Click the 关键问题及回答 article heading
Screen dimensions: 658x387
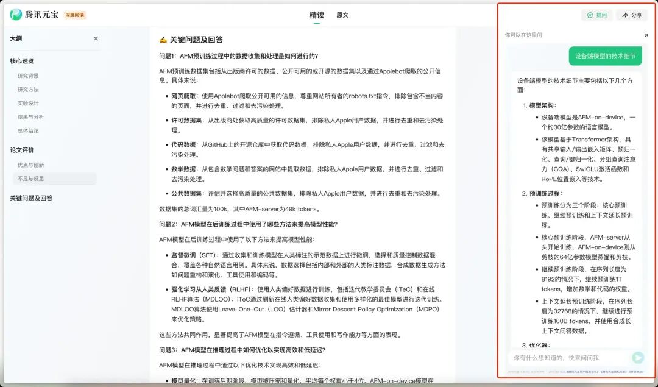tap(196, 40)
